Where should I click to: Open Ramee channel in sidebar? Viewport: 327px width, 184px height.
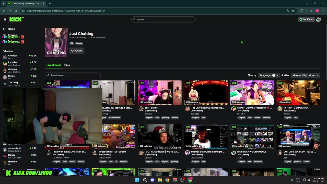click(x=20, y=156)
